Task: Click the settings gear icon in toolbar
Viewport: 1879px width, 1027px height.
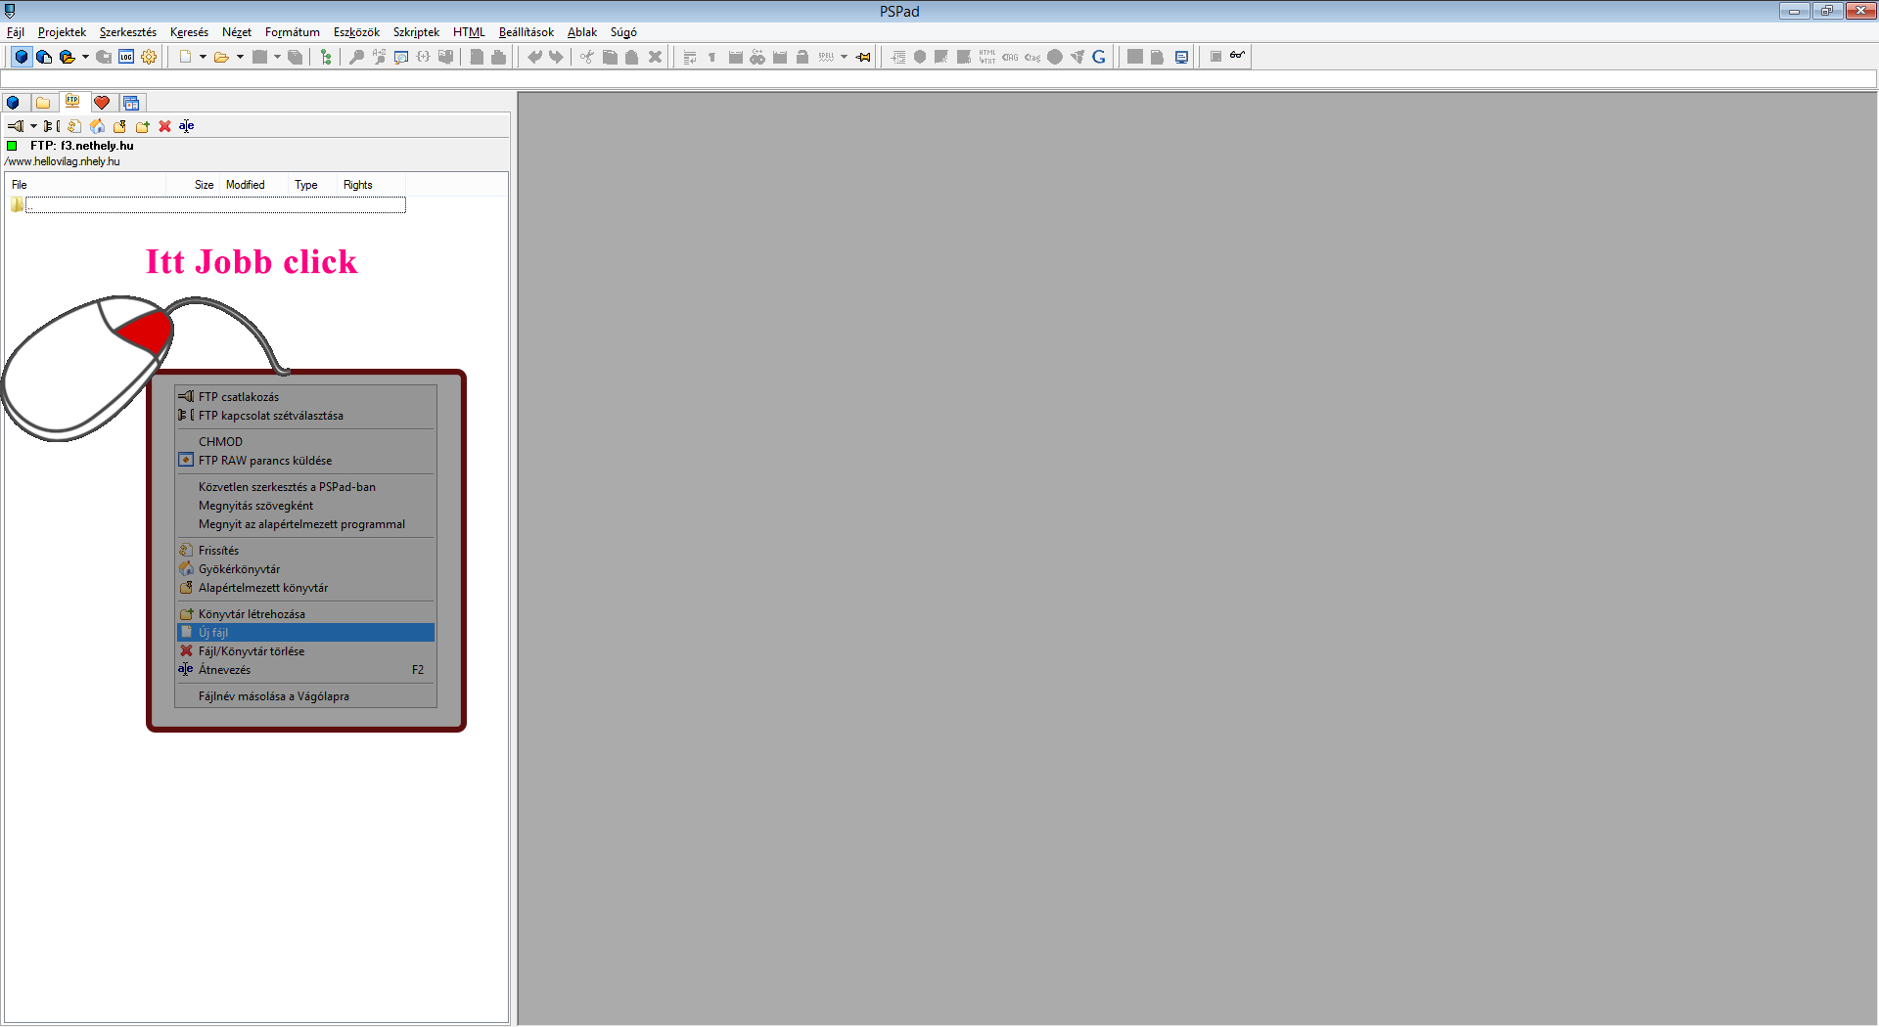Action: [x=149, y=57]
